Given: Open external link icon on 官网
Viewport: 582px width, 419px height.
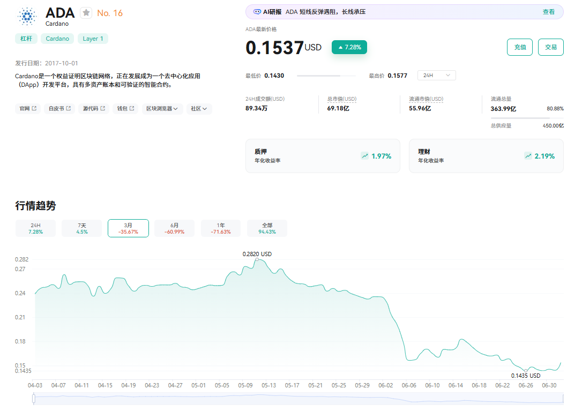Looking at the screenshot, I should click(34, 108).
